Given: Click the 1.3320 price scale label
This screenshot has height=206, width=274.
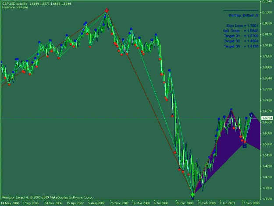Looking at the screenshot, I should tap(267, 199).
